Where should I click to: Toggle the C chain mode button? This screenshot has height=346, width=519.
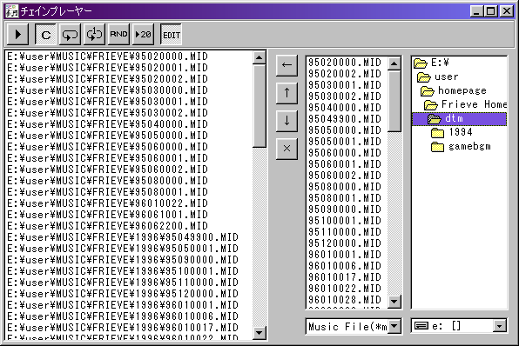pyautogui.click(x=45, y=34)
